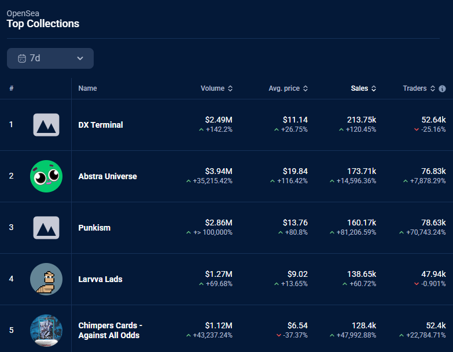Click the $2.49M volume value
Screen dimensions: 453x352
[x=219, y=120]
